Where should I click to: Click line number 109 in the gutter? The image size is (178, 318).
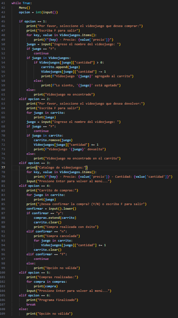click(3, 313)
